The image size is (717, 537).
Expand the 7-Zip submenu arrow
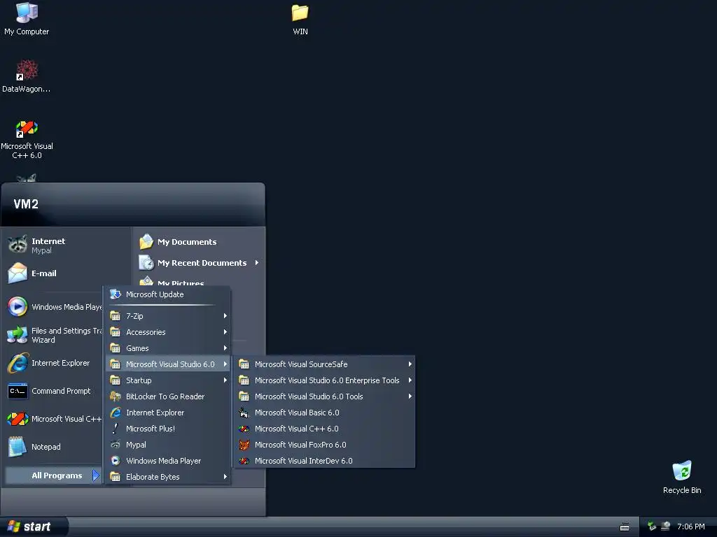[x=225, y=315]
